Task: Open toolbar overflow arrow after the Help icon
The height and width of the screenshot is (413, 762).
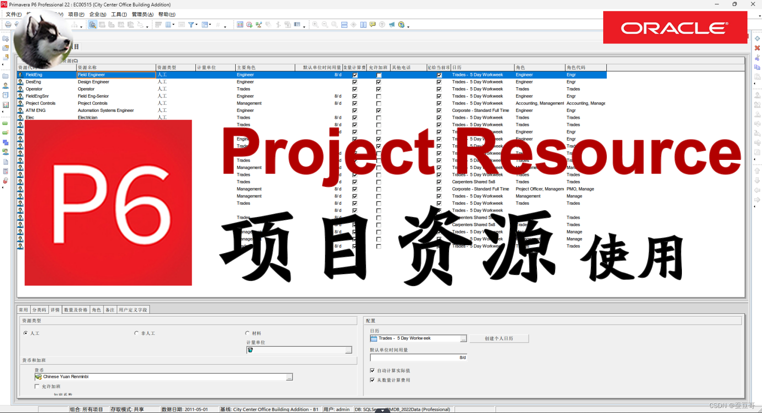Action: coord(408,26)
